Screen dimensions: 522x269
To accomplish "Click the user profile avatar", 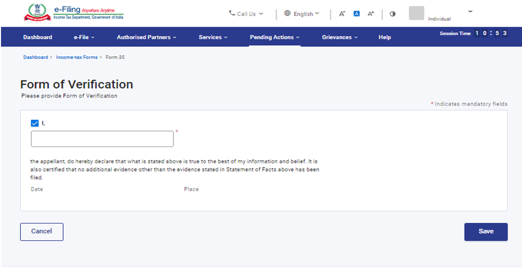I will tap(416, 13).
